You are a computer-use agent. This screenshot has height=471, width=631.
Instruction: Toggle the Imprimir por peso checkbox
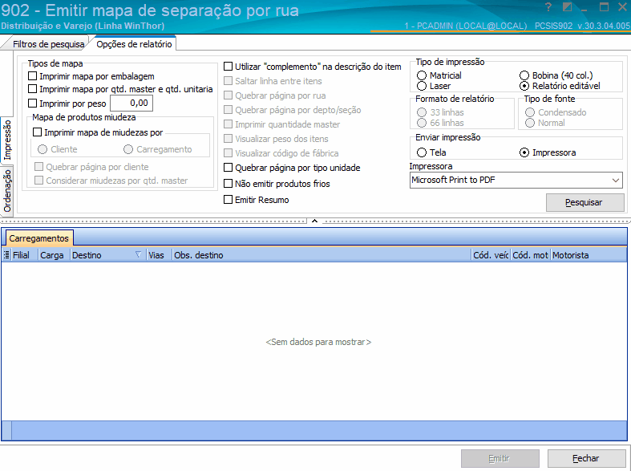tap(33, 103)
